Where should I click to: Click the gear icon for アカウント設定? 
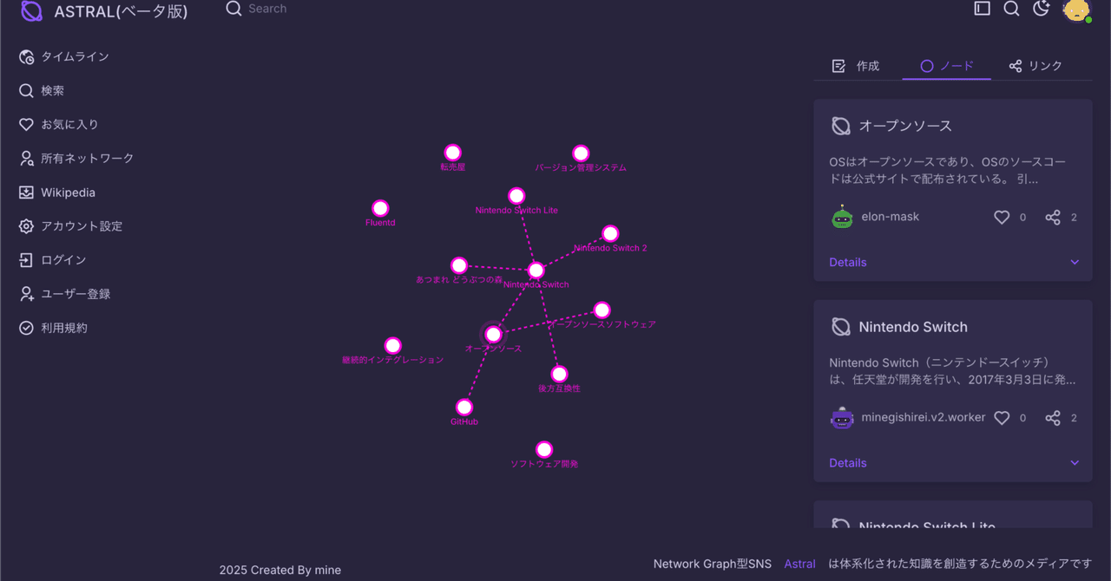pyautogui.click(x=26, y=226)
